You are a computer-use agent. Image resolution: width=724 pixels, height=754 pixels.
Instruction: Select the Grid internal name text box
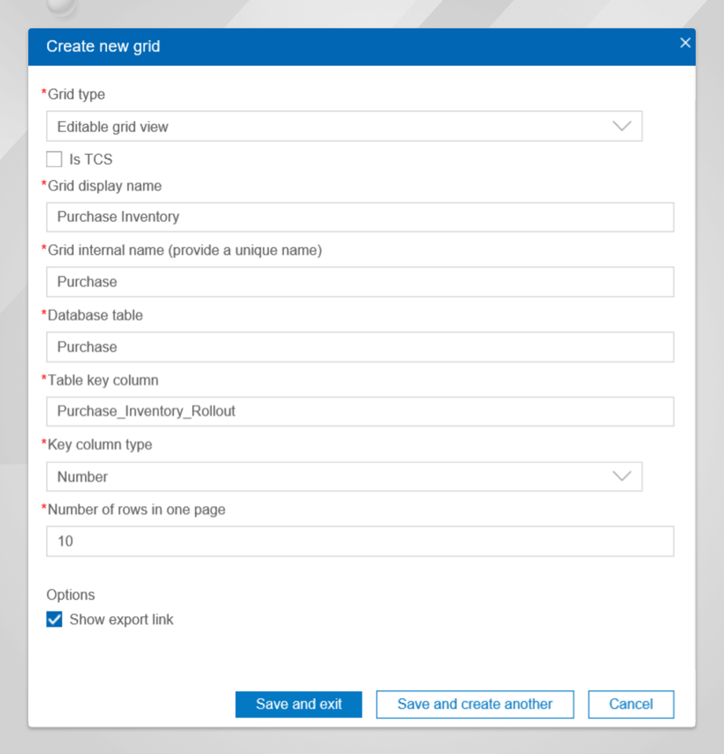[x=360, y=282]
